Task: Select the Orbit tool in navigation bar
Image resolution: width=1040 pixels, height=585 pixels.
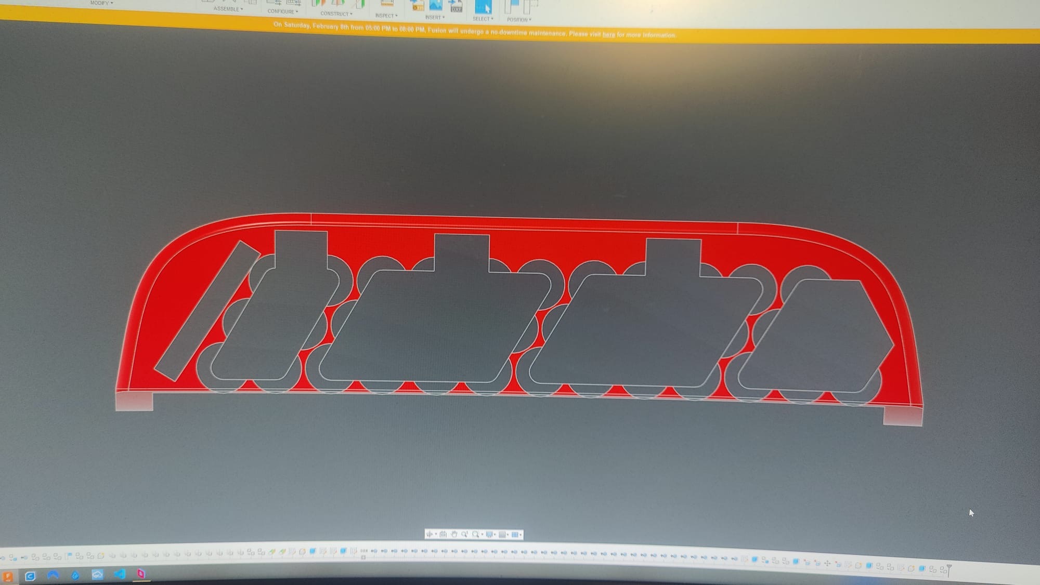Action: [x=430, y=534]
